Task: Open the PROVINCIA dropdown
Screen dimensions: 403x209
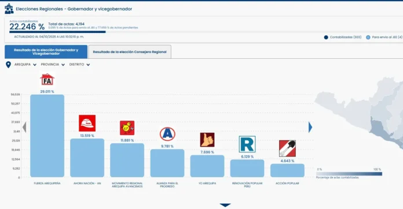Action: tap(53, 65)
